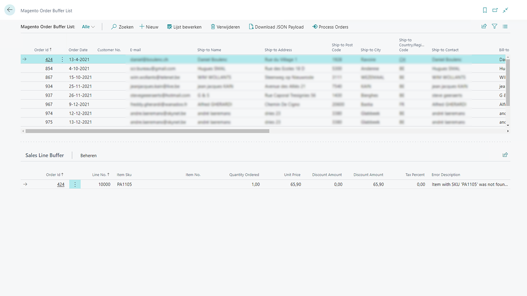The width and height of the screenshot is (527, 296).
Task: Click the list view layout icon
Action: [505, 26]
